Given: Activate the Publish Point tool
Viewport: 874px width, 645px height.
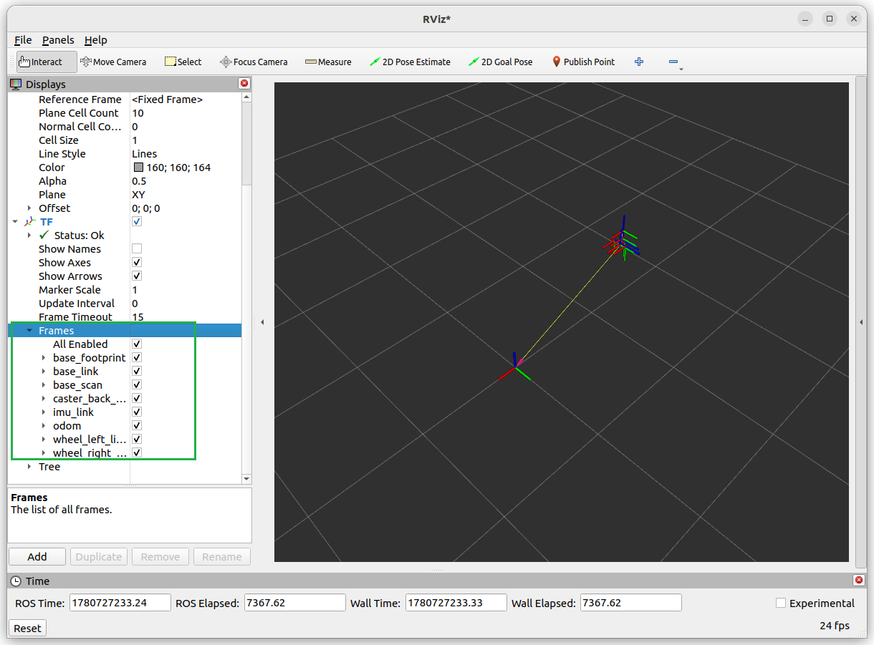Looking at the screenshot, I should [x=583, y=62].
